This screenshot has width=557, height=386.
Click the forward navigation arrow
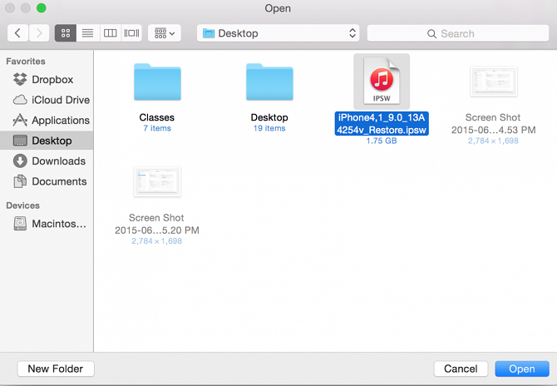(x=39, y=33)
